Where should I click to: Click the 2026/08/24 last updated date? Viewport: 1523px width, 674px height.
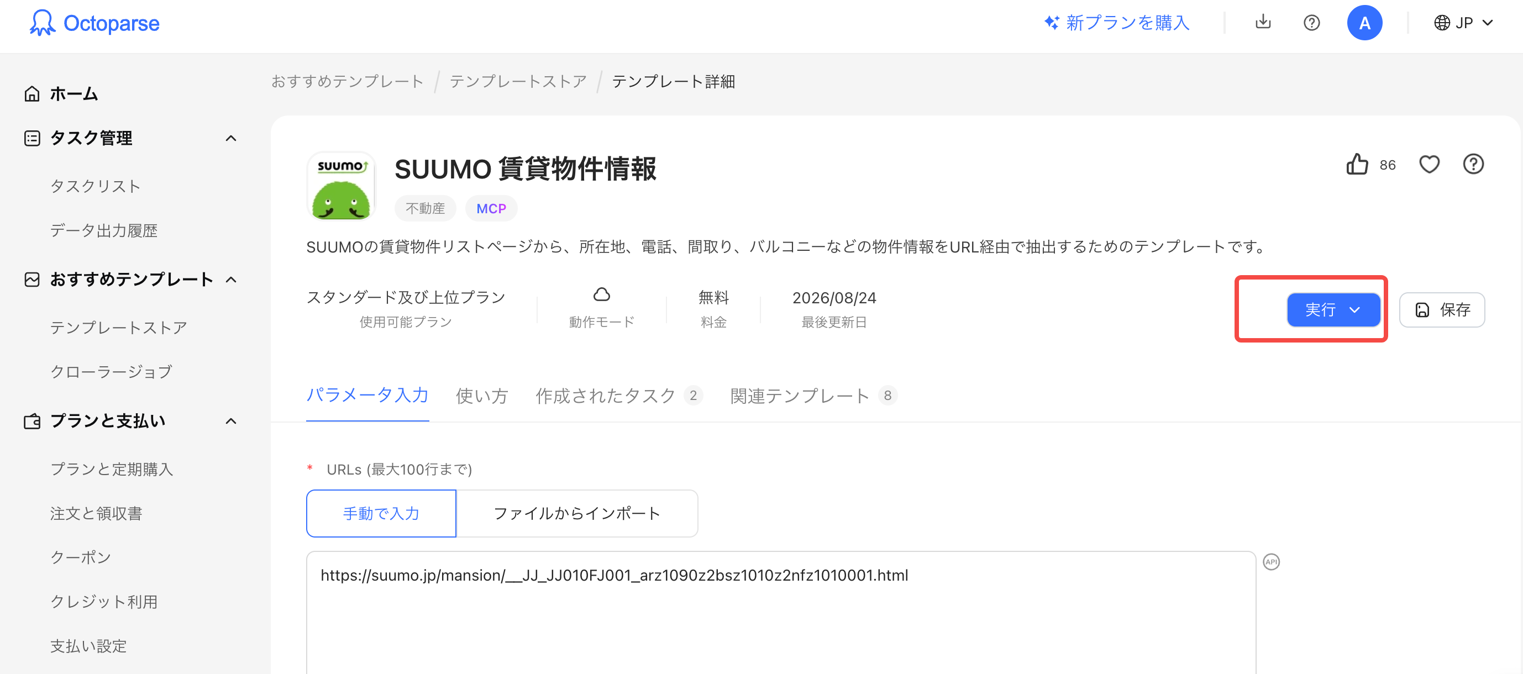click(834, 297)
